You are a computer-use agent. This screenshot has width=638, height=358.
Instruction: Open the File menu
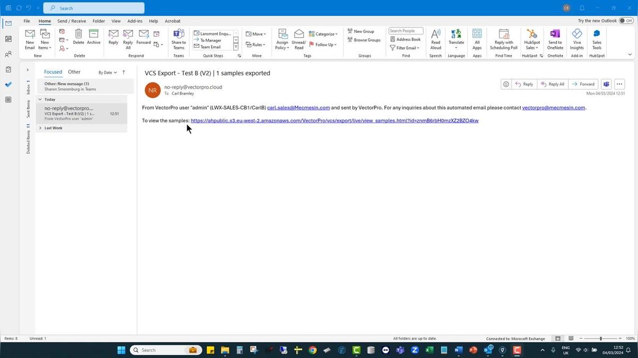point(27,21)
